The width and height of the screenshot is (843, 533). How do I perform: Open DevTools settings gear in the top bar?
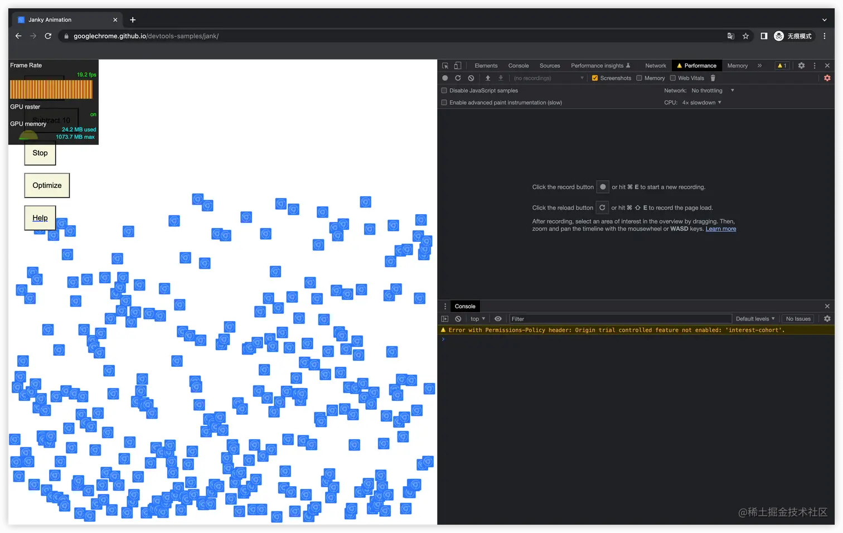pos(801,66)
